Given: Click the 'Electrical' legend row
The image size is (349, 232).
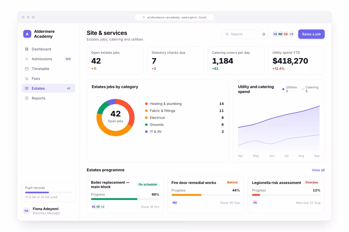Looking at the screenshot, I should point(184,118).
